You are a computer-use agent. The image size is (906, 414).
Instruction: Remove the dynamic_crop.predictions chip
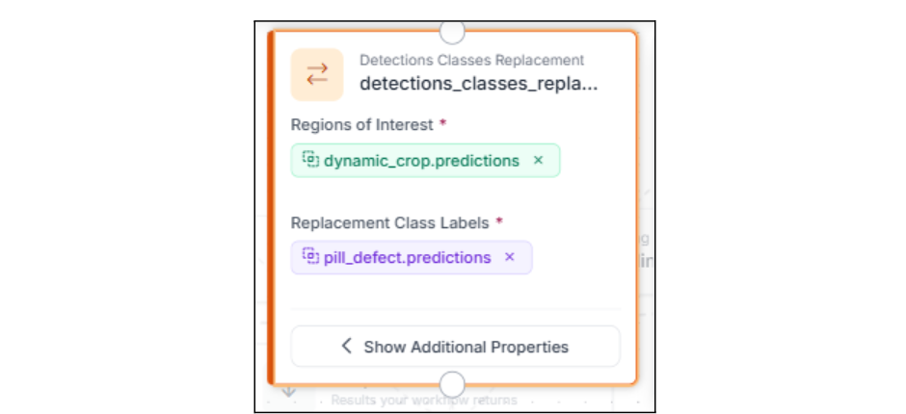pos(539,161)
